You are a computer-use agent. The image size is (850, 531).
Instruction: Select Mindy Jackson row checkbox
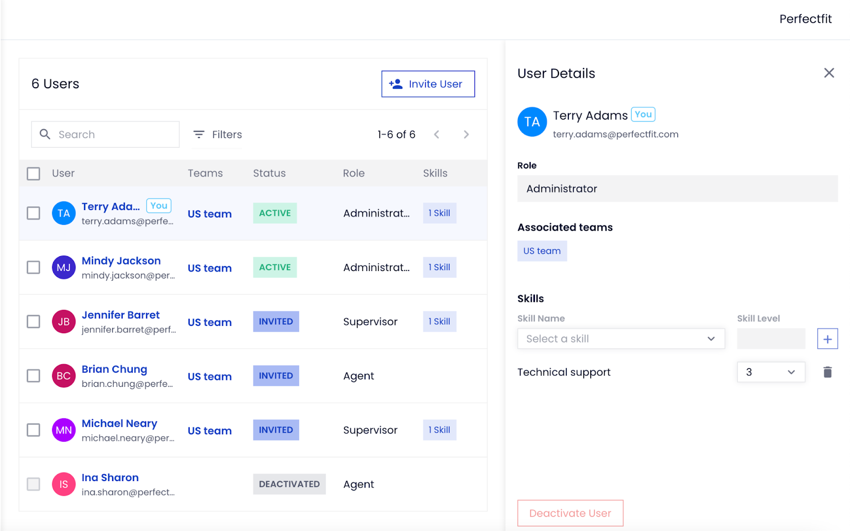33,267
